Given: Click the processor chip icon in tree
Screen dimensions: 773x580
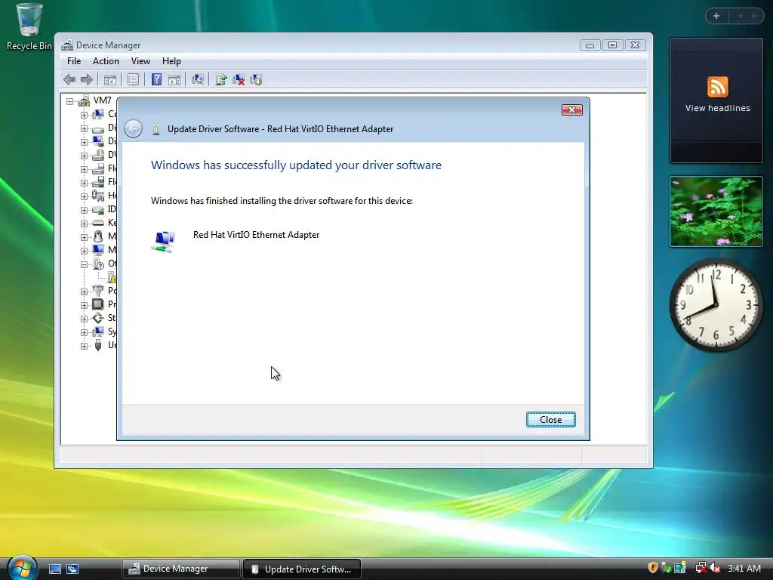Looking at the screenshot, I should coord(98,304).
